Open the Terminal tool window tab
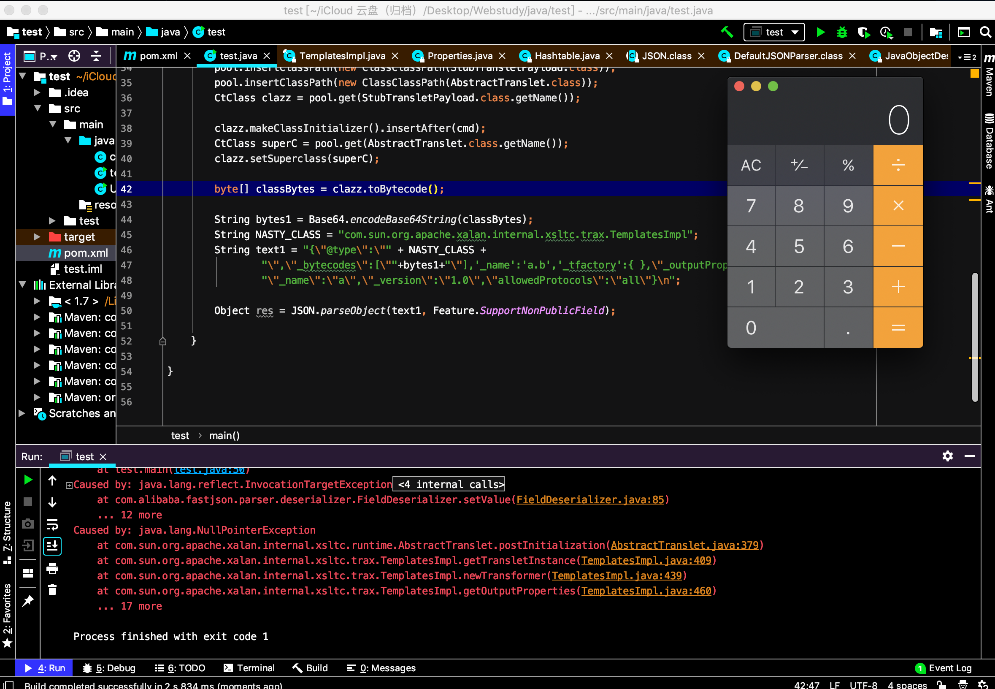The height and width of the screenshot is (689, 995). click(249, 668)
